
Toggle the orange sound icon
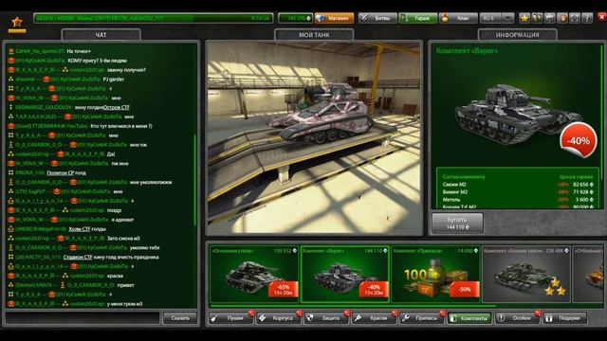tap(562, 18)
